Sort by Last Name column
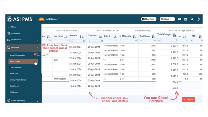 click(66, 37)
